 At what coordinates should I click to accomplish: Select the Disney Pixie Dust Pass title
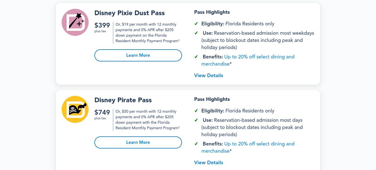point(129,13)
